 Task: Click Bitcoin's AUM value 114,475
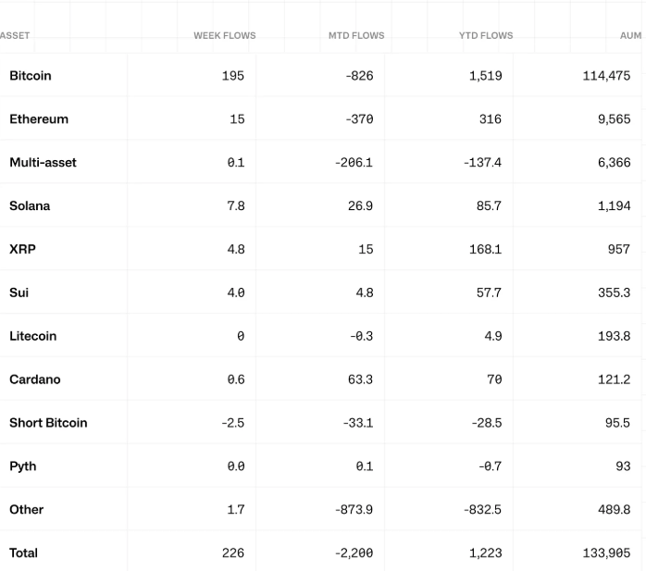coord(606,76)
